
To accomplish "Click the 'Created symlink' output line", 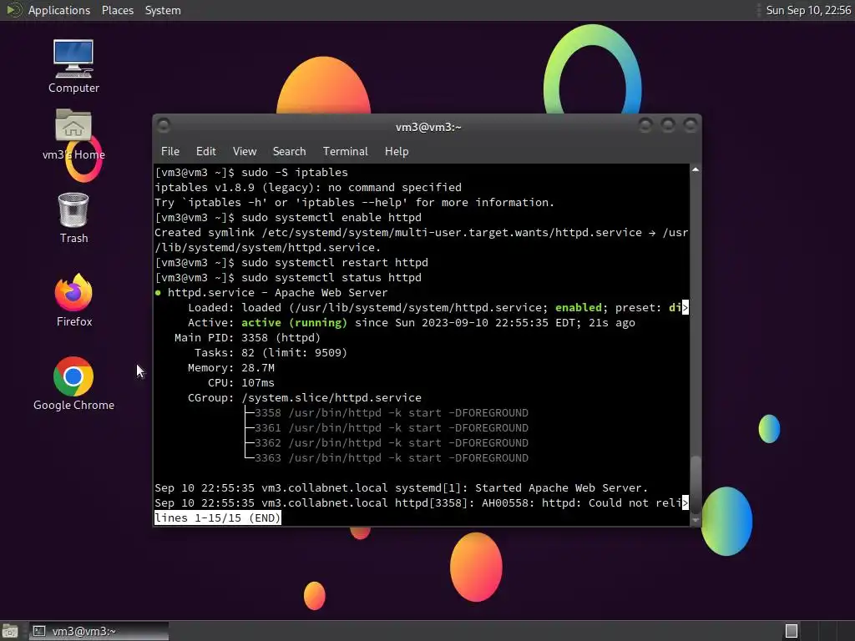I will coord(421,240).
